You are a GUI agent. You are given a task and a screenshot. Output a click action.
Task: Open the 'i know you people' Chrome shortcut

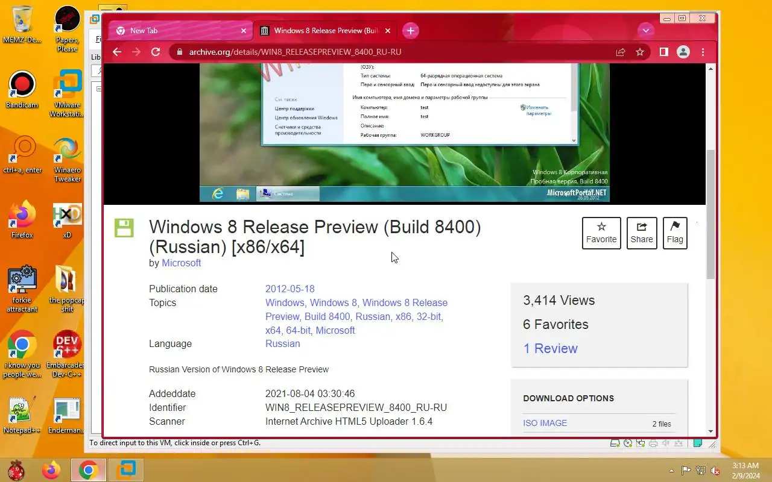coord(22,354)
